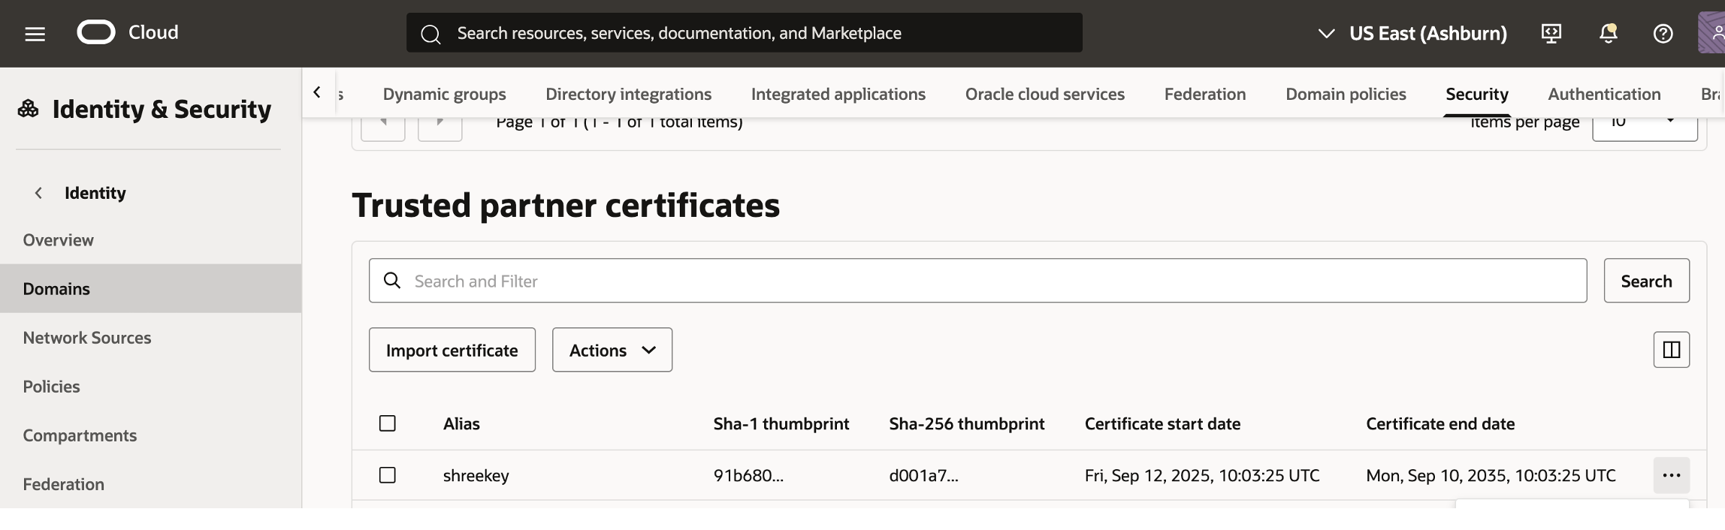This screenshot has height=530, width=1725.
Task: Switch to the Directory integrations tab
Action: click(x=628, y=94)
